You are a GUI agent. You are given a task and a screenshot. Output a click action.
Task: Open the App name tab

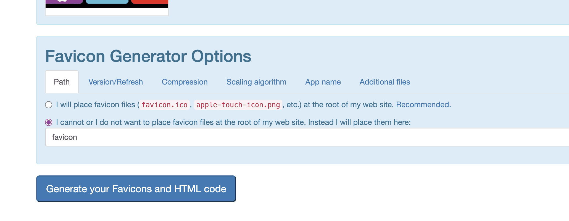pyautogui.click(x=323, y=82)
